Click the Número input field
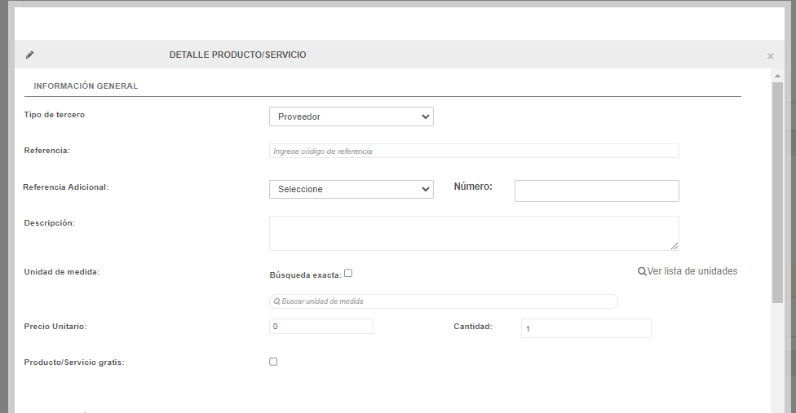This screenshot has height=413, width=796. pos(596,191)
